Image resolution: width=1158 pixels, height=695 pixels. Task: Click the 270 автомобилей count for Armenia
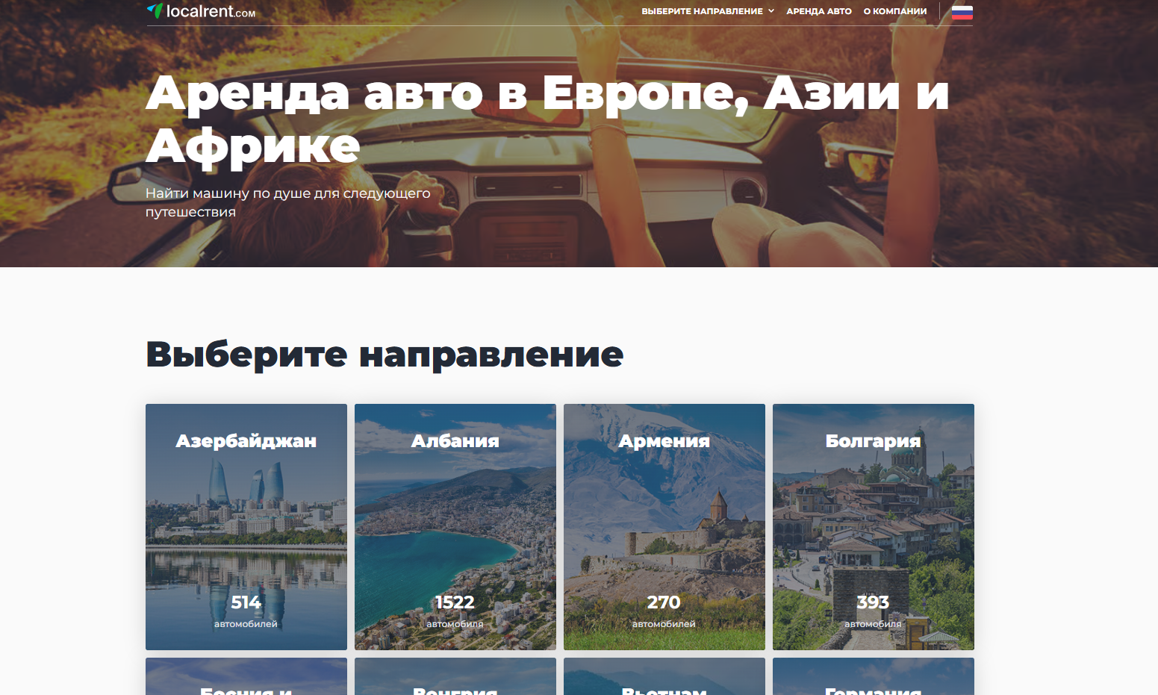click(664, 610)
